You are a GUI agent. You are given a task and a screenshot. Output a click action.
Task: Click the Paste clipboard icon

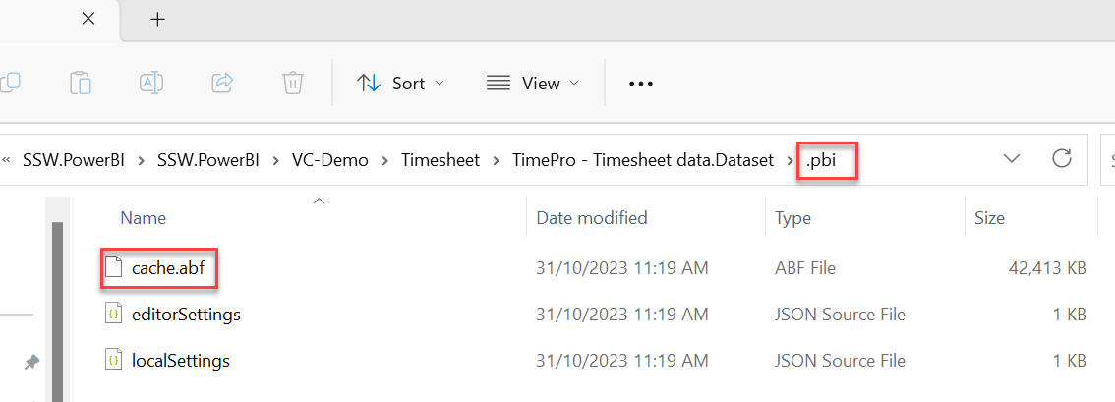(81, 84)
